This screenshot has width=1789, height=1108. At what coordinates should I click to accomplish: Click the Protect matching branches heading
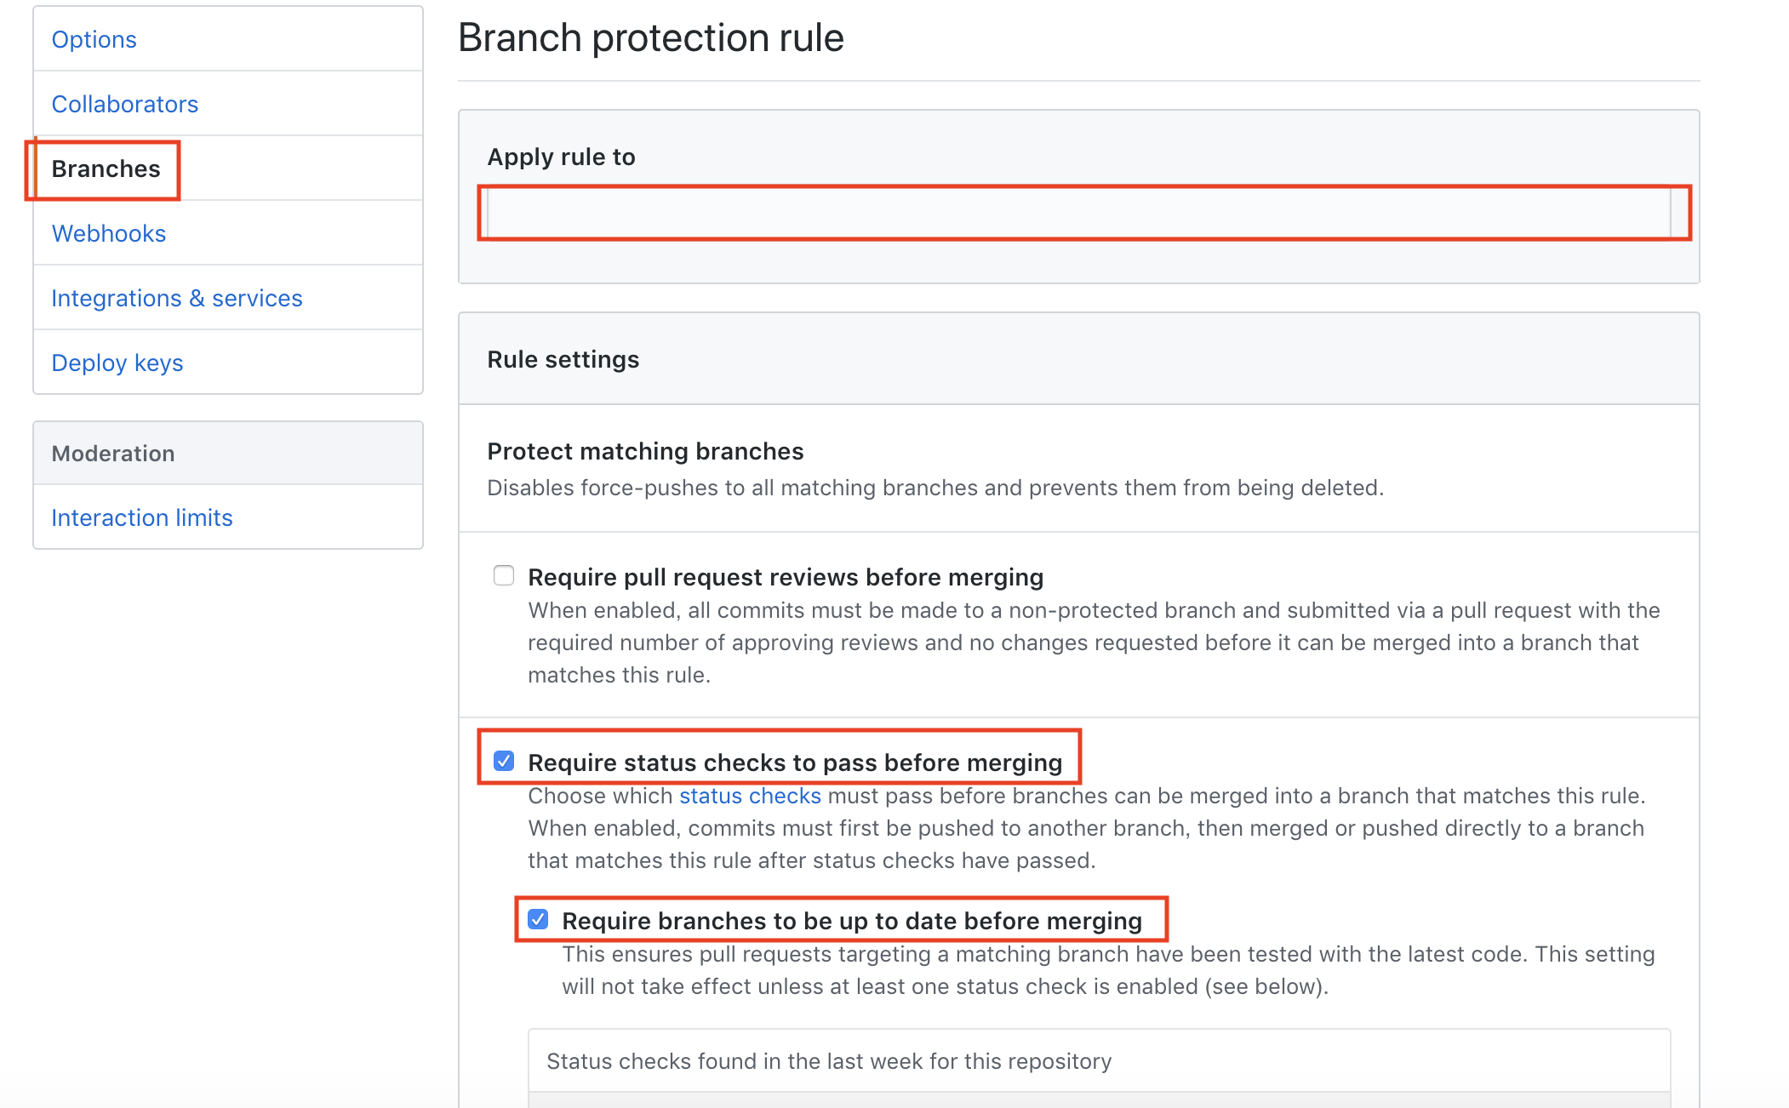pos(644,451)
